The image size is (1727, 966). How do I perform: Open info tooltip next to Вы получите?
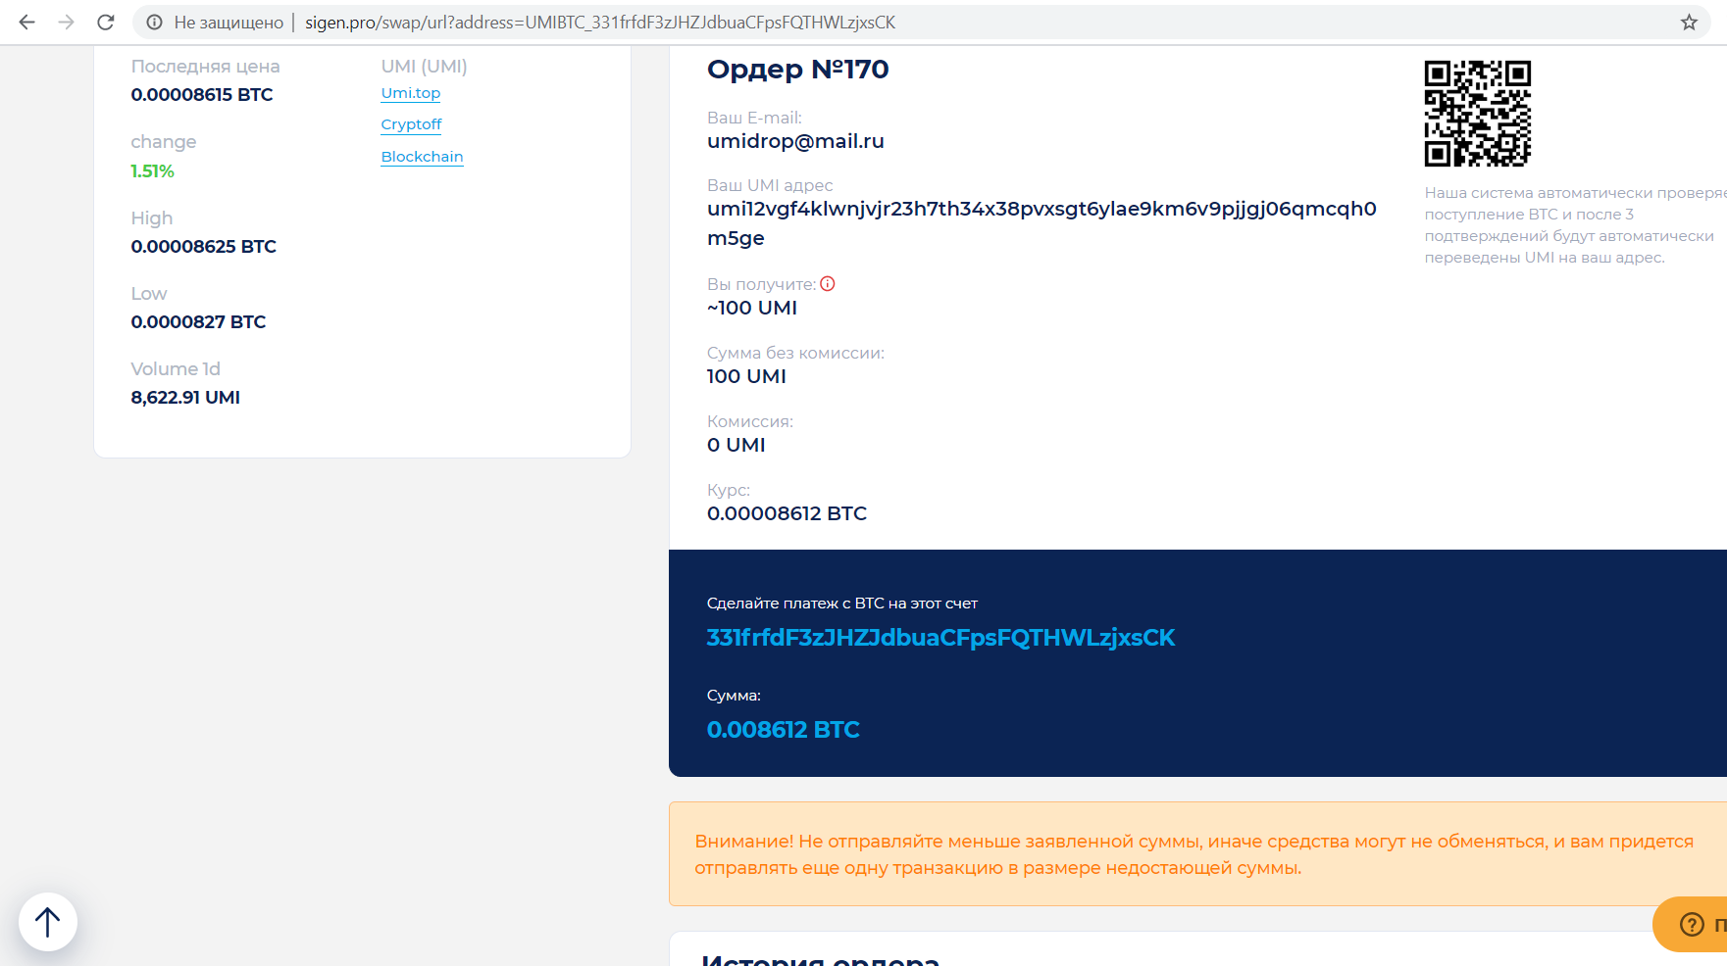[828, 284]
